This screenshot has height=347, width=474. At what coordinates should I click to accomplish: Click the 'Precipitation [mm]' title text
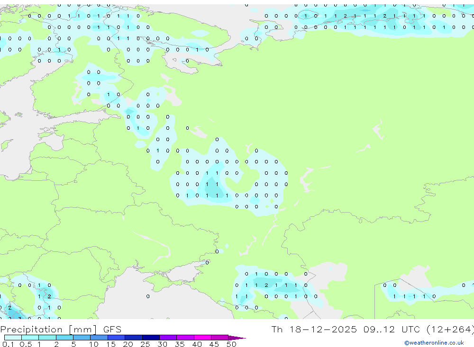tap(48, 329)
